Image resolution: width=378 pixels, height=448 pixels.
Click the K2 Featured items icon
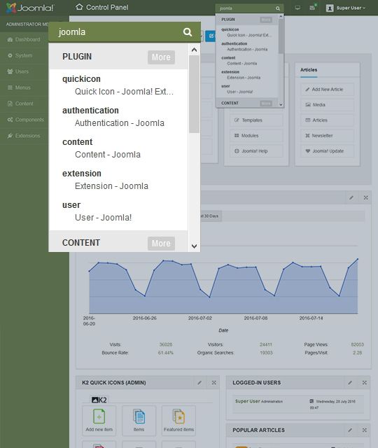(x=178, y=420)
